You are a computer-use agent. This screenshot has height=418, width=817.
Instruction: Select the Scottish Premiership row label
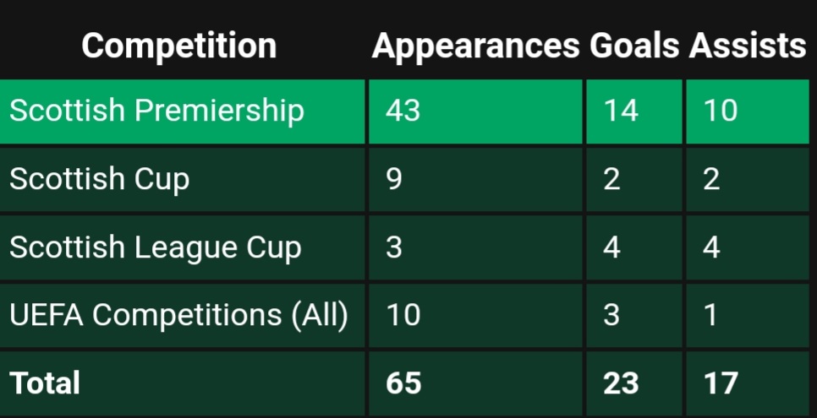(x=156, y=111)
